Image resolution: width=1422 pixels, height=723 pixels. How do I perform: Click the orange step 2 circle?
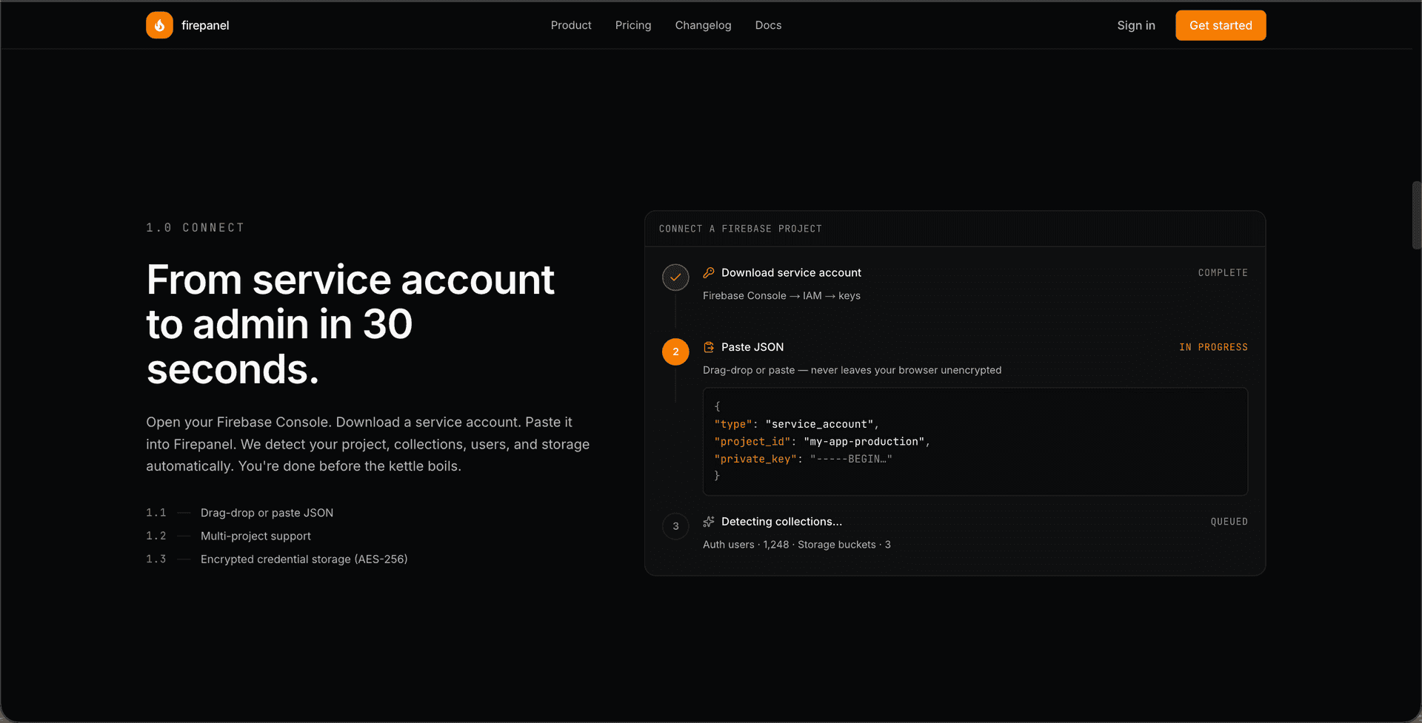675,352
